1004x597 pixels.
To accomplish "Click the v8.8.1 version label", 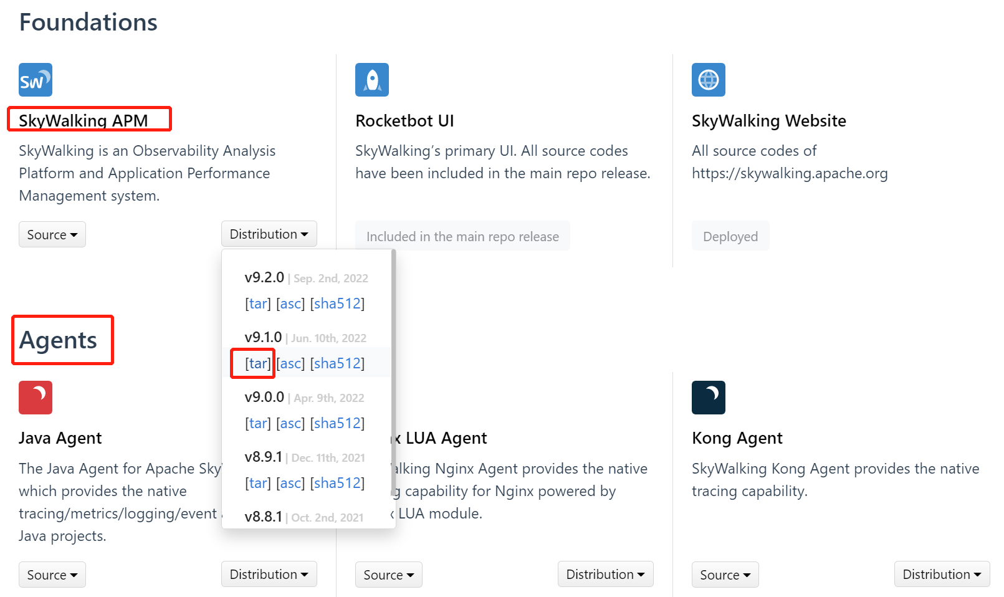I will [263, 517].
